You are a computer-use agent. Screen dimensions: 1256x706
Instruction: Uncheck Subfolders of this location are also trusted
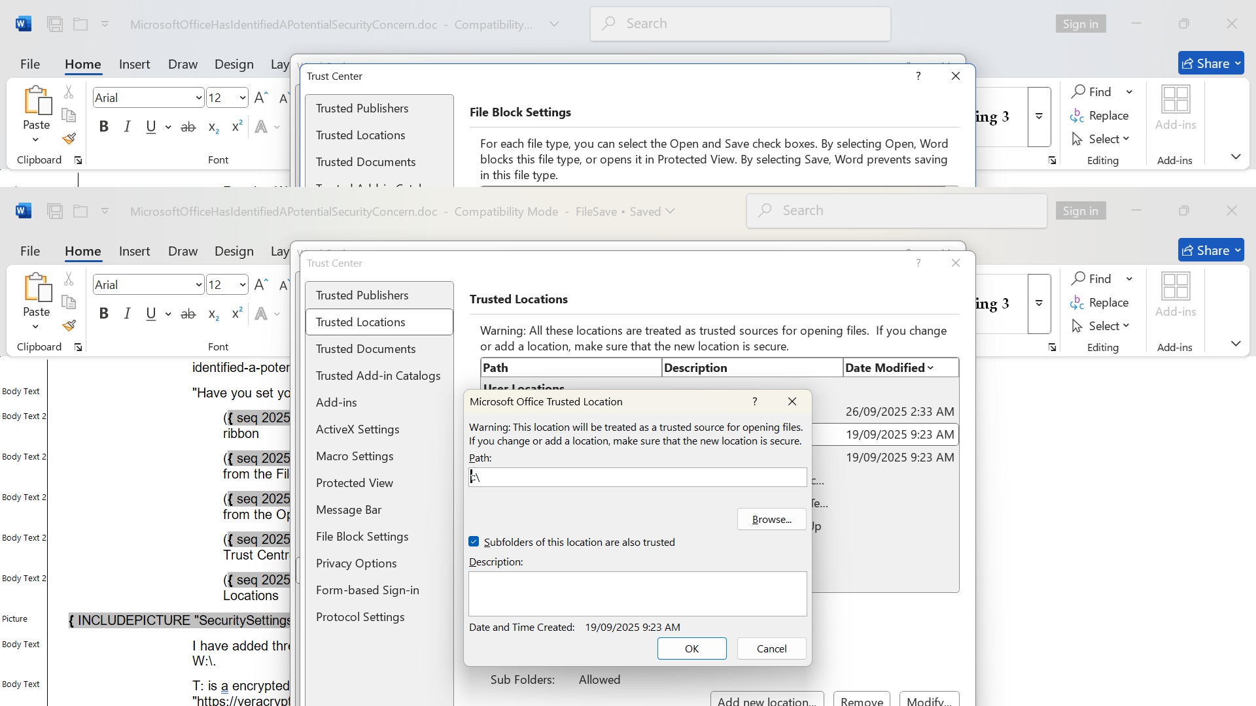point(473,542)
